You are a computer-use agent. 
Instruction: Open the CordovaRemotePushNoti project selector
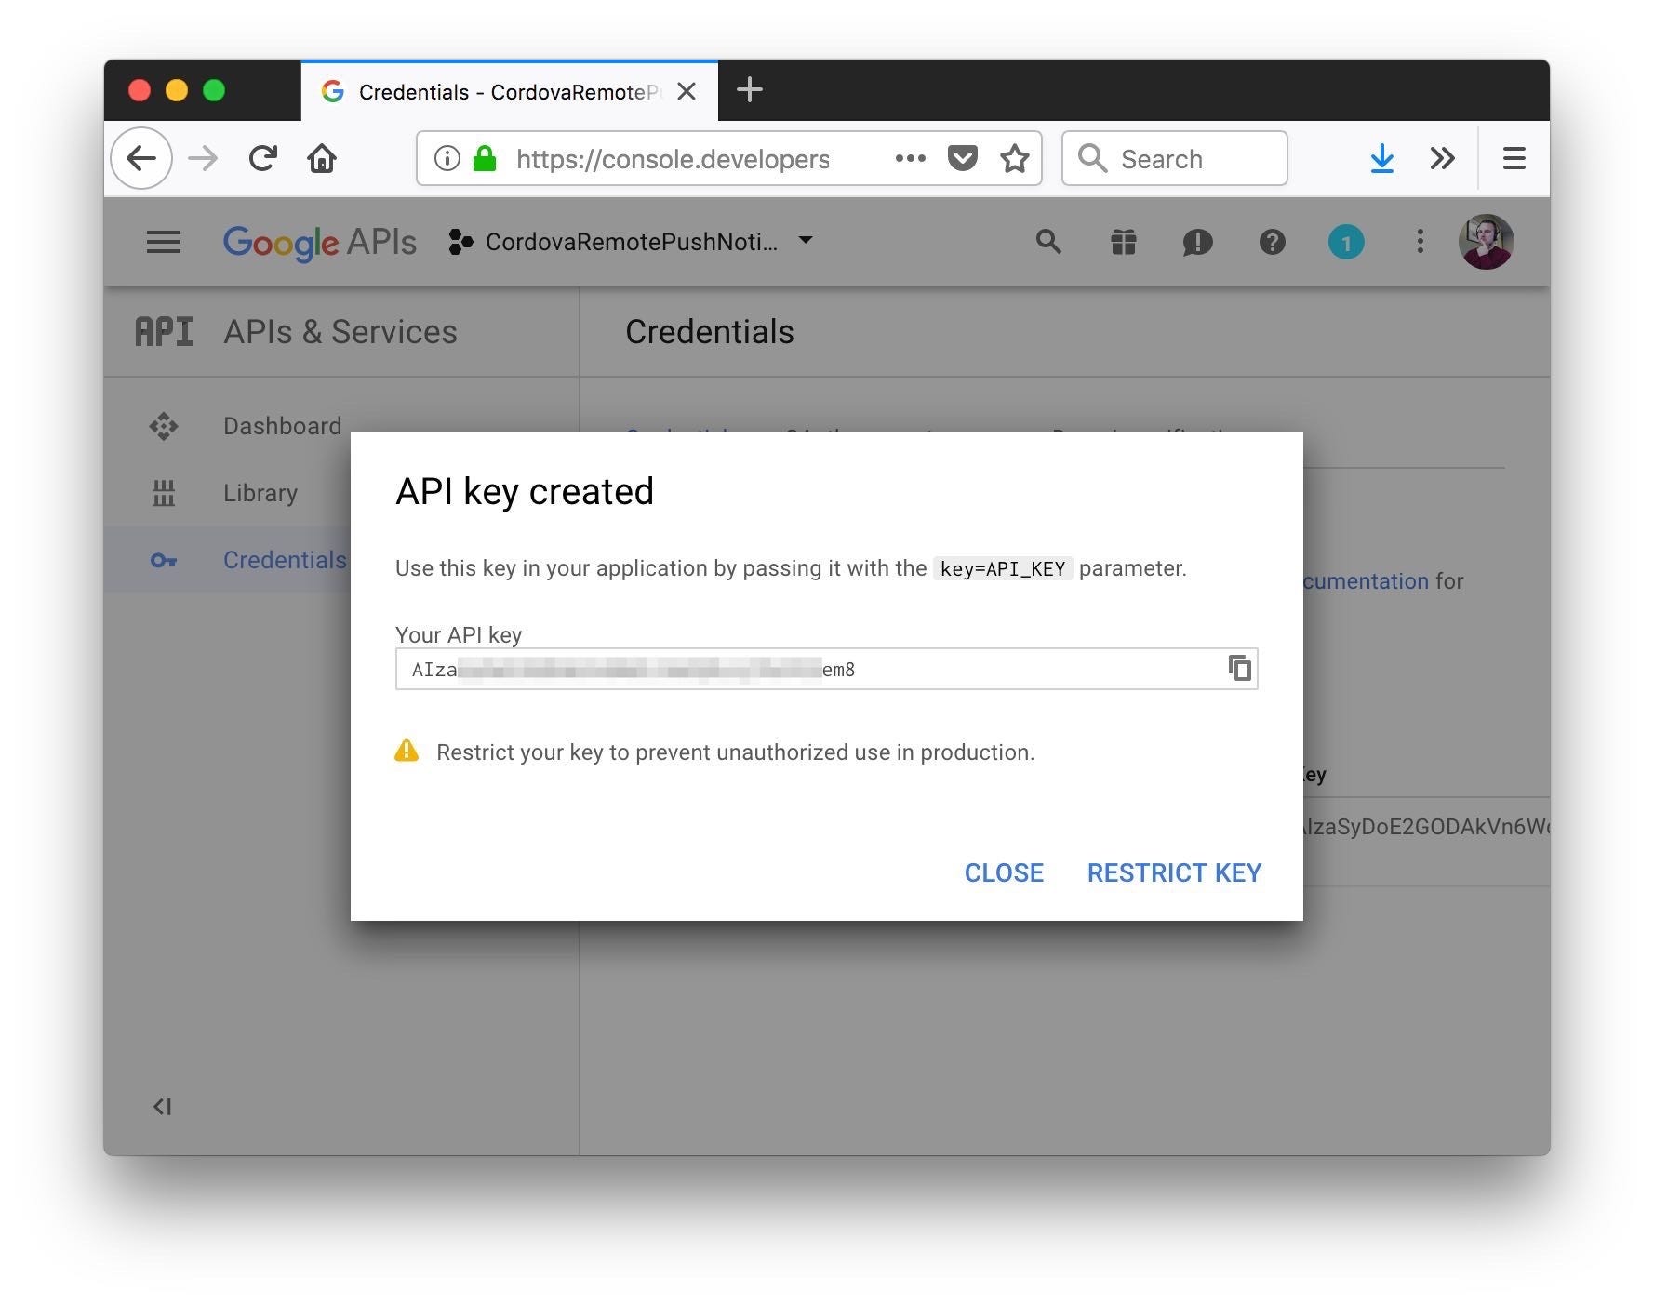[x=633, y=242]
